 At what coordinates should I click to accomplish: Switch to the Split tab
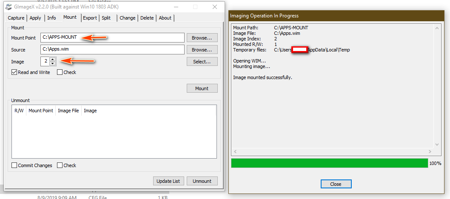[106, 18]
